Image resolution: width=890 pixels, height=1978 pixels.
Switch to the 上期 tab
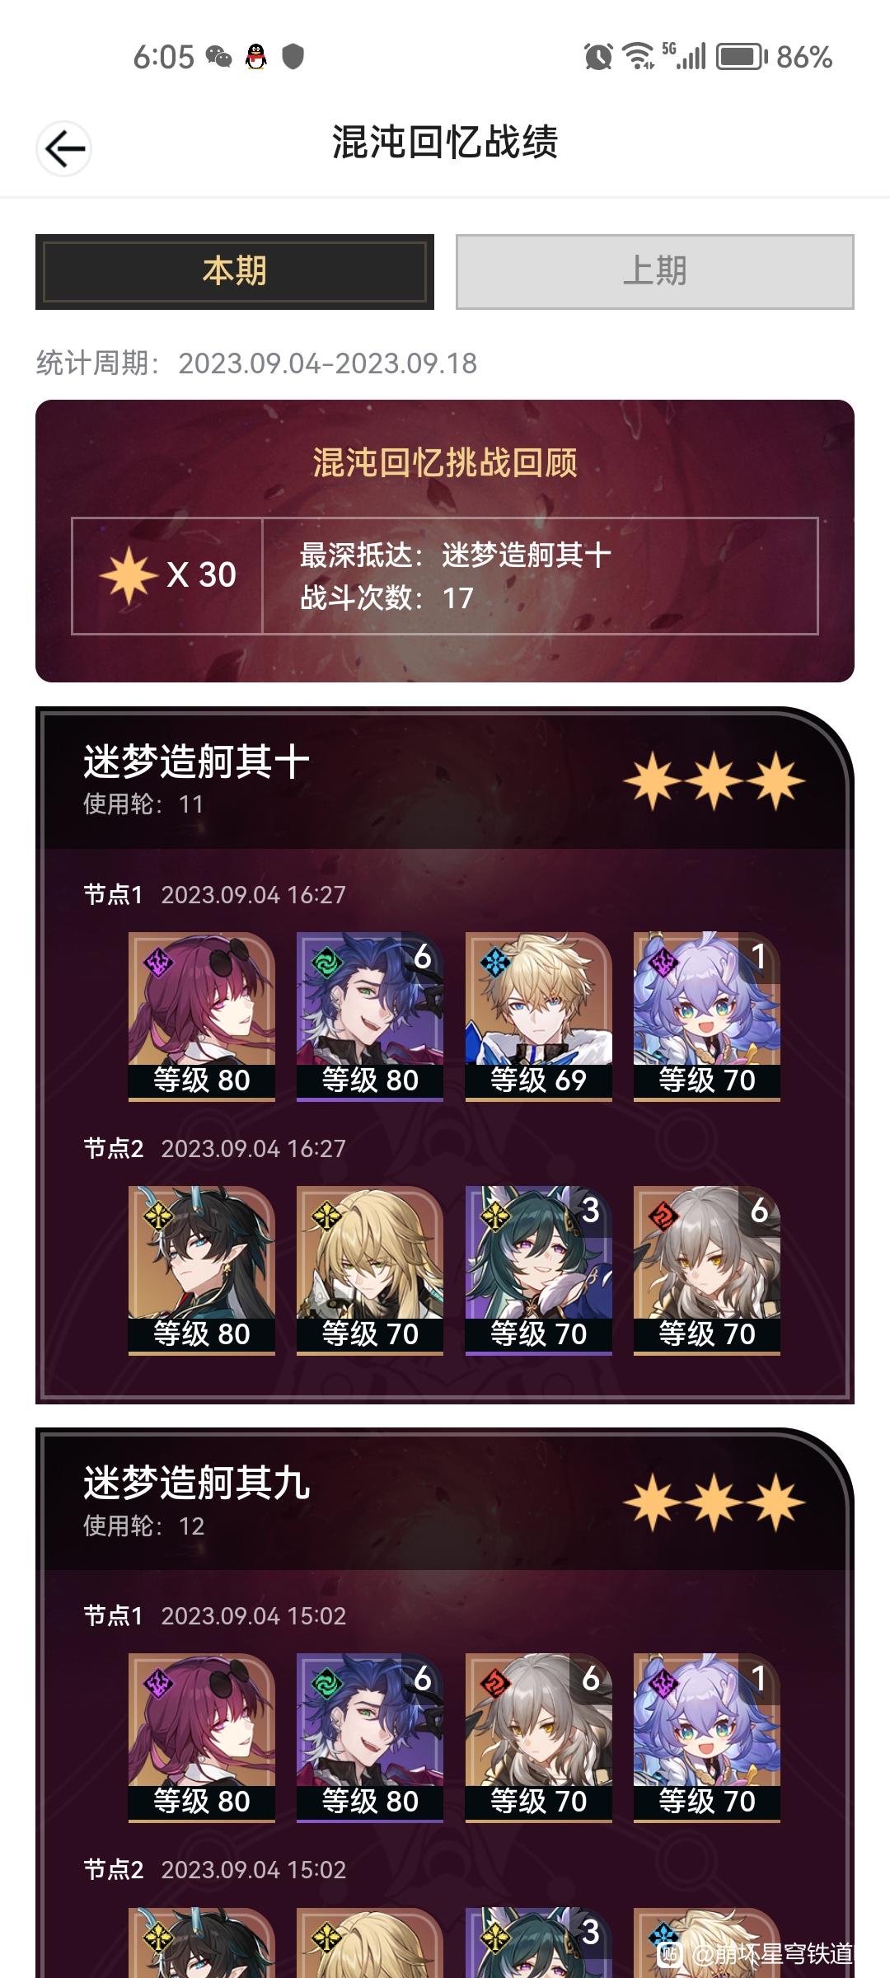655,272
